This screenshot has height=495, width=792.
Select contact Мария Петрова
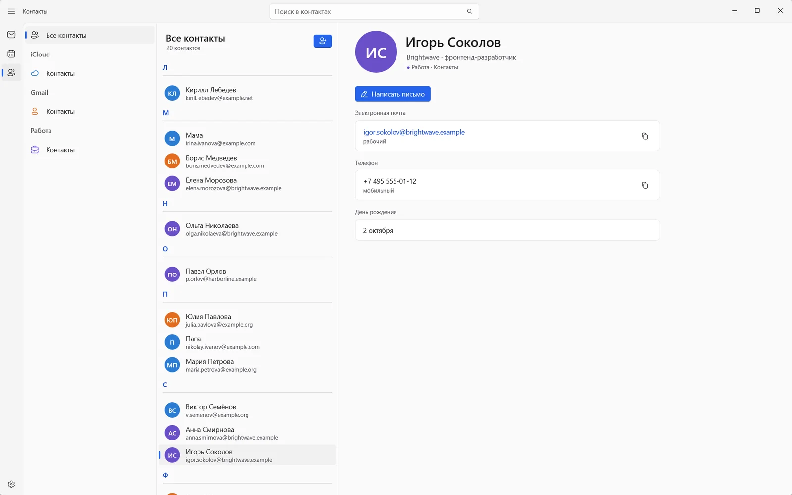point(247,365)
